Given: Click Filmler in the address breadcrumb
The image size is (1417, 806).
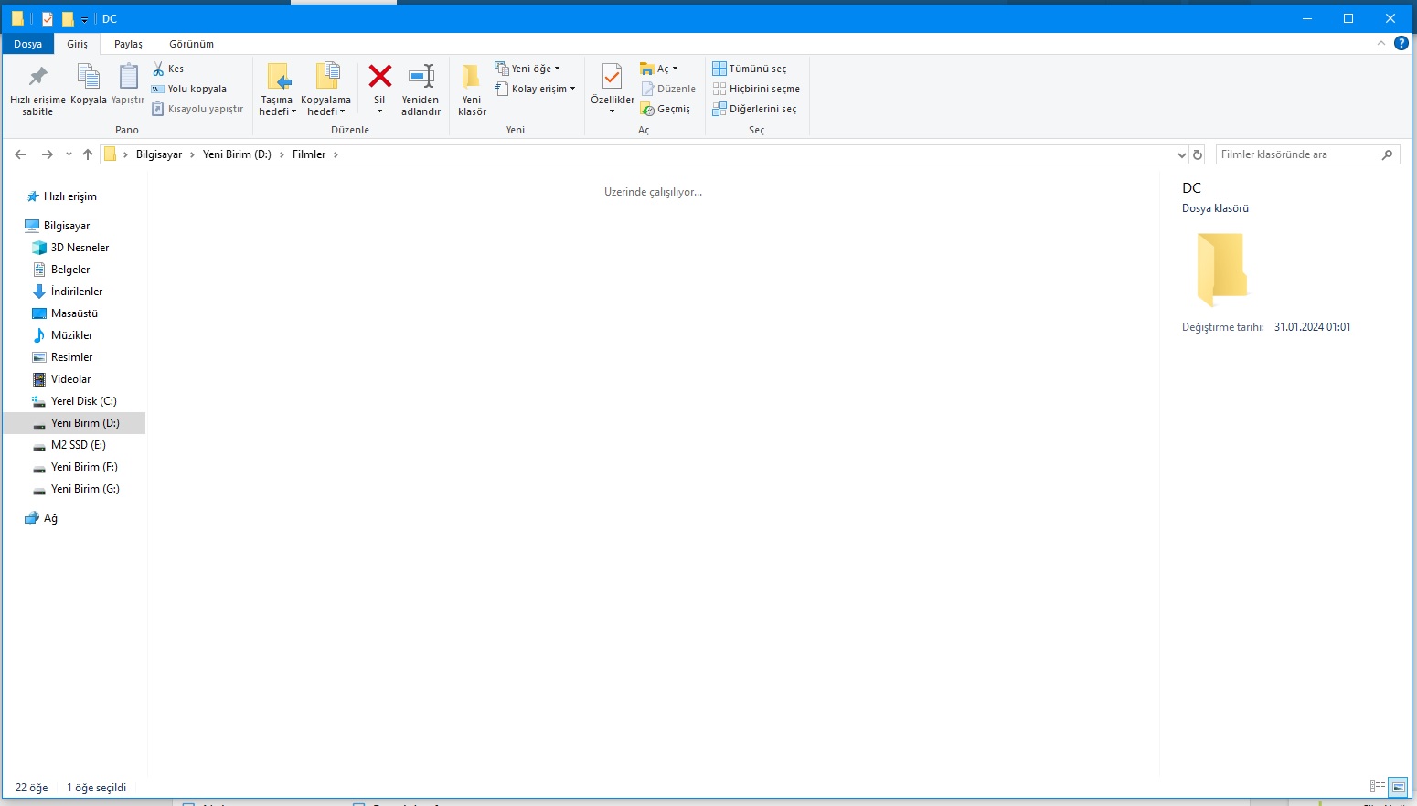Looking at the screenshot, I should point(309,154).
